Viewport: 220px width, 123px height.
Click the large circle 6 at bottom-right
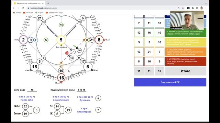coord(88,67)
